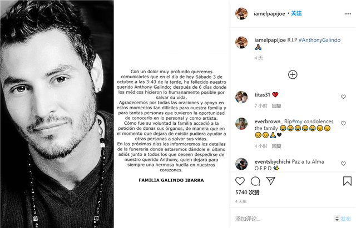Click the comment speech bubble icon

click(255, 181)
